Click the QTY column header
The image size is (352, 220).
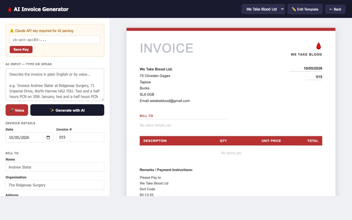[223, 141]
